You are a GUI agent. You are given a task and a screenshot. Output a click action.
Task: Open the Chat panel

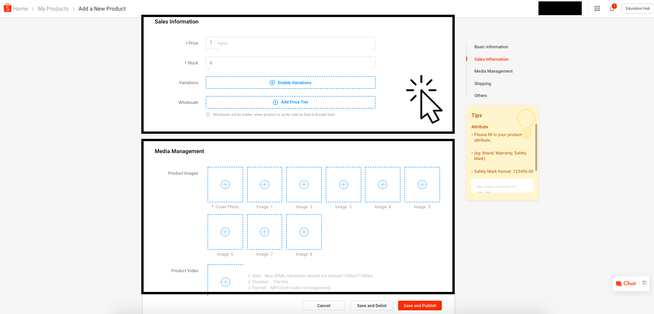coord(626,283)
